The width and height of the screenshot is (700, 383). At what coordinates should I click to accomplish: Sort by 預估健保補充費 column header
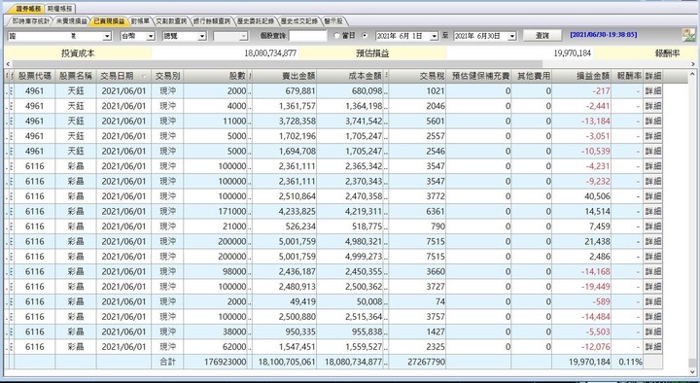point(478,76)
